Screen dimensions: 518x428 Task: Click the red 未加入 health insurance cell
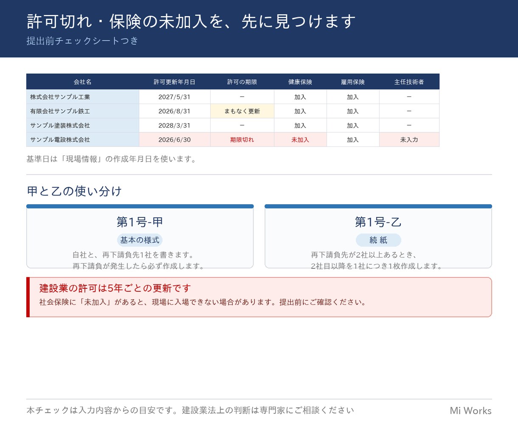300,140
